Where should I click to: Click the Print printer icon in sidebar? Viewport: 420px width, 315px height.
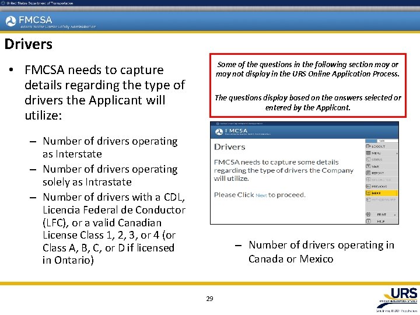(368, 214)
